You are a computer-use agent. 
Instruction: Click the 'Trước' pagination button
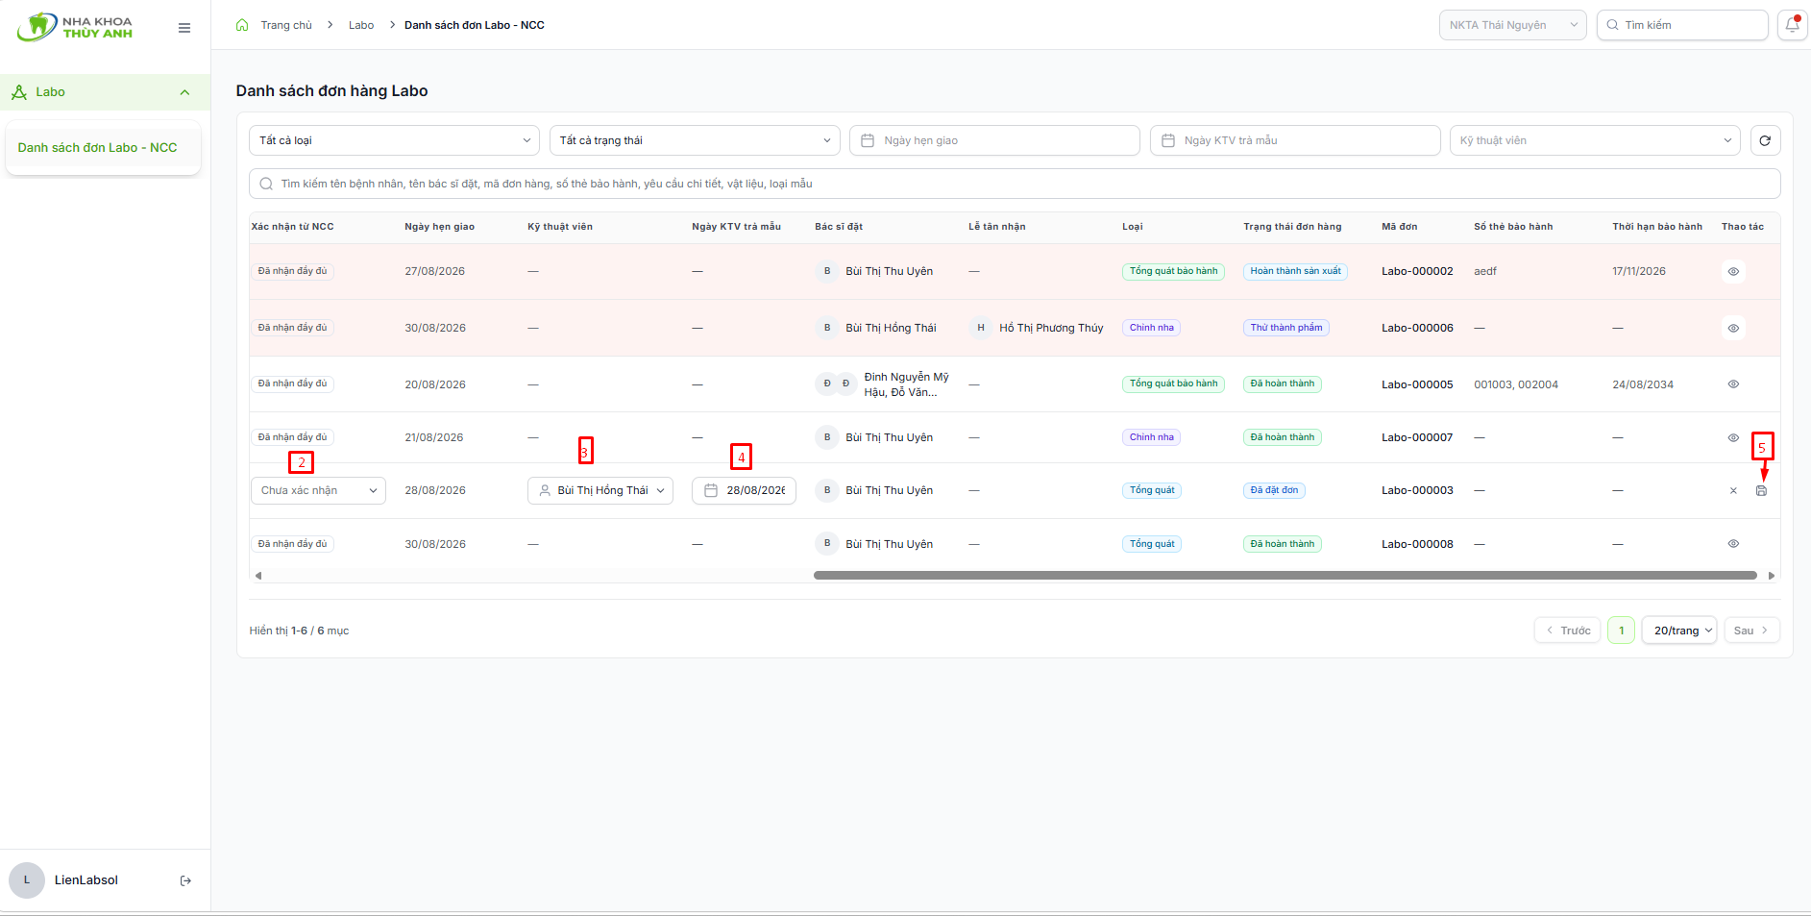[x=1567, y=631]
